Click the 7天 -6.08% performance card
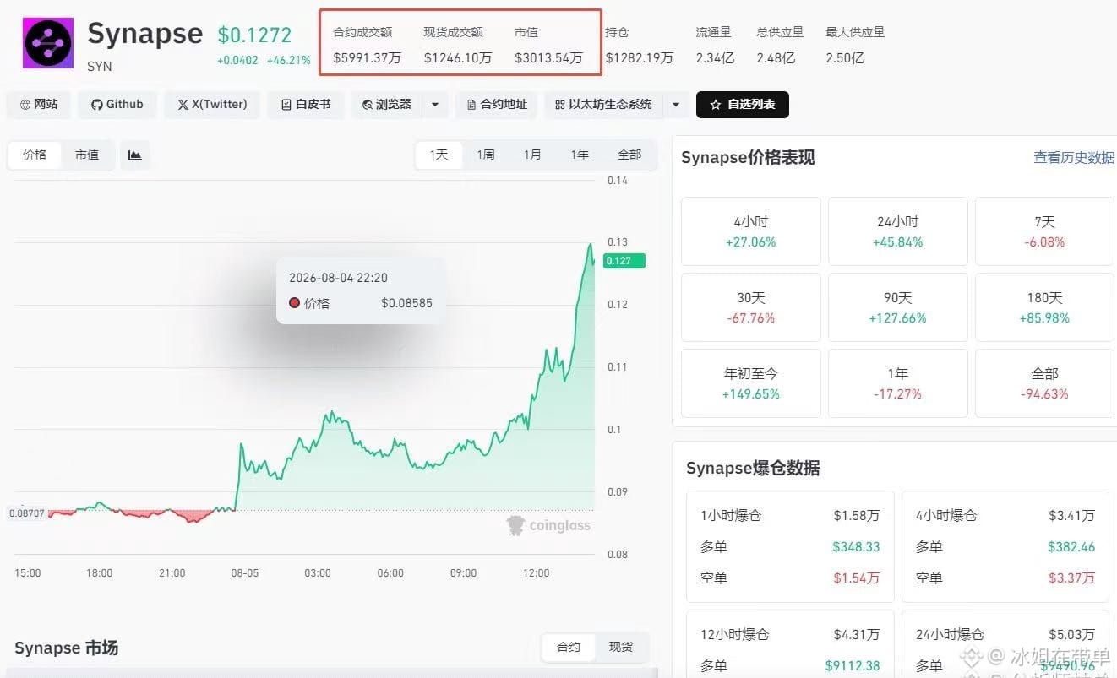 click(x=1044, y=231)
